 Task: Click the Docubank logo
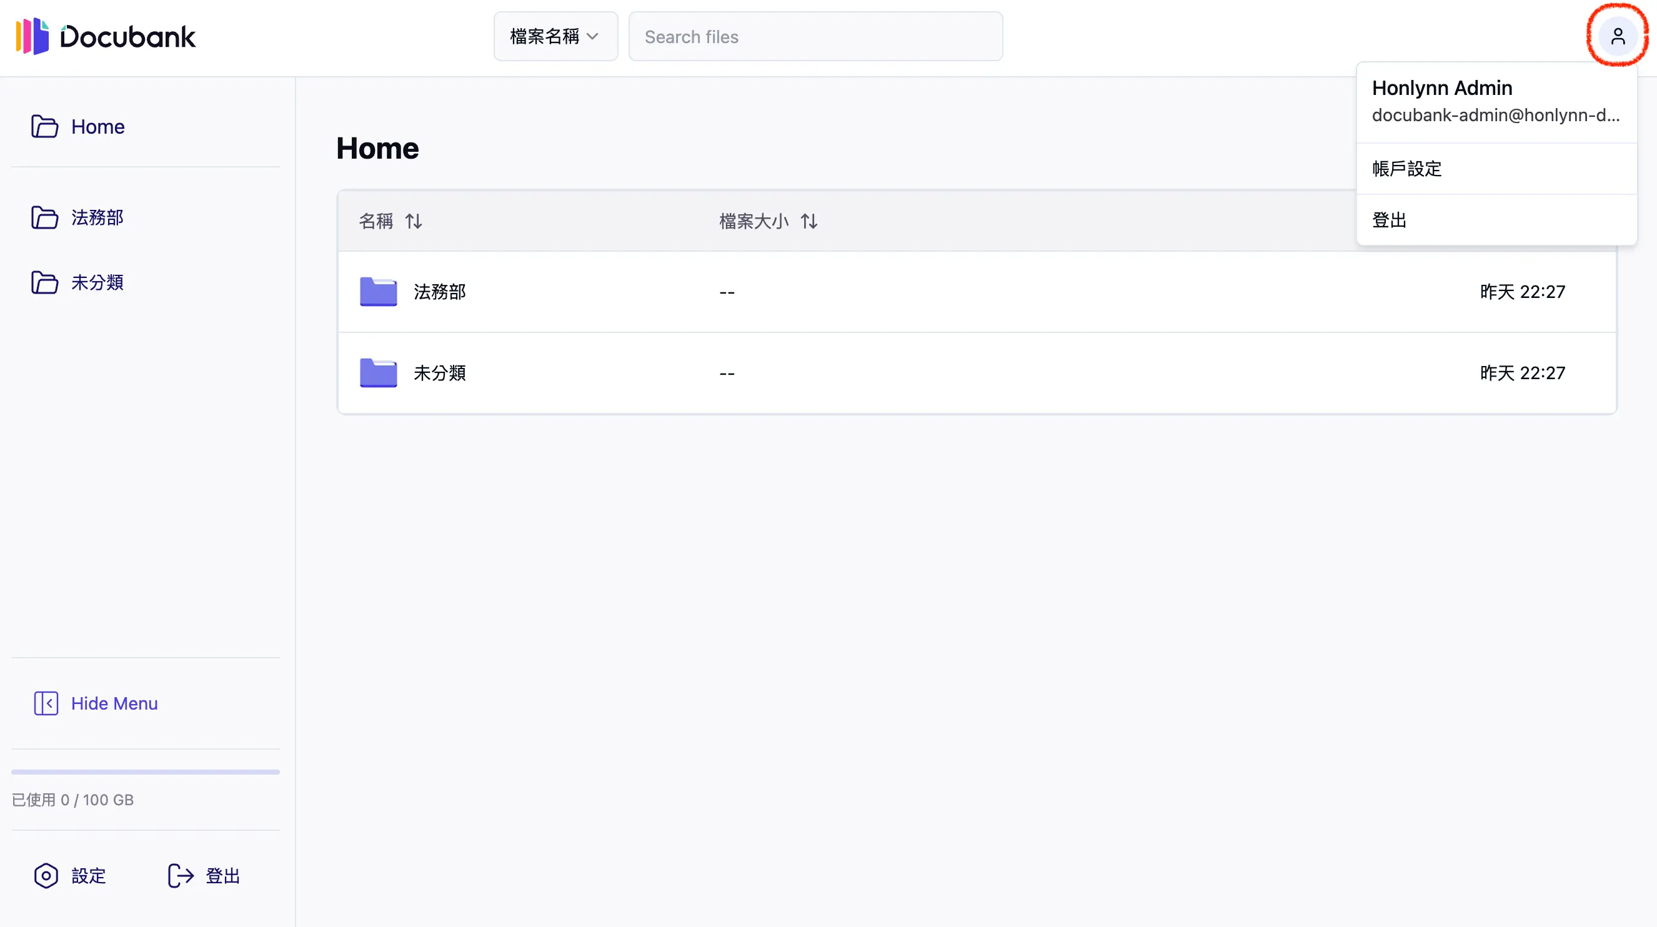click(x=106, y=36)
